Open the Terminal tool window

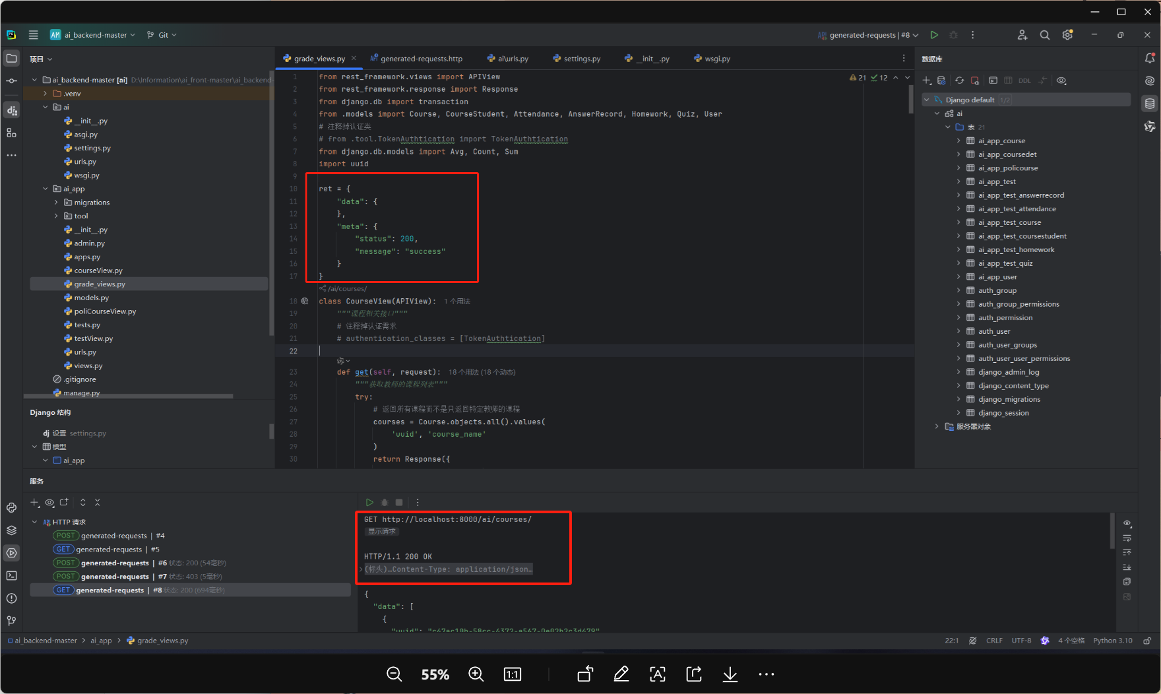coord(11,576)
